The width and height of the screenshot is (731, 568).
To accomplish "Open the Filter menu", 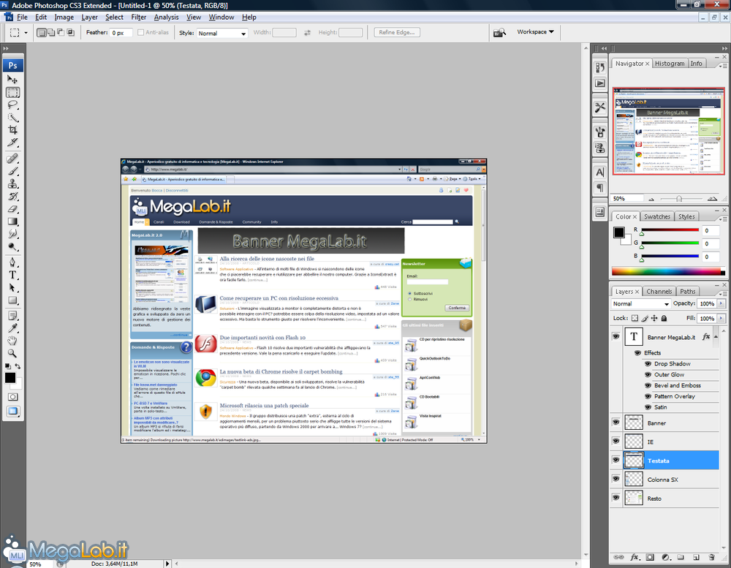I will point(138,17).
